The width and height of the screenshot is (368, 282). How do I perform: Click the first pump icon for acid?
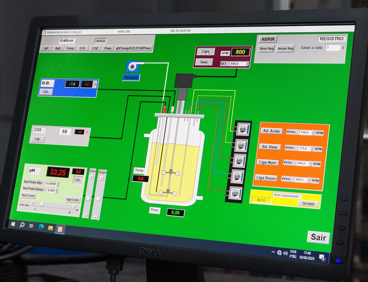click(x=243, y=129)
